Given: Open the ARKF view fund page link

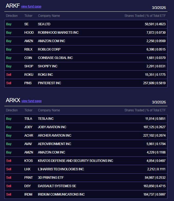Looking at the screenshot, I should [x=31, y=7].
